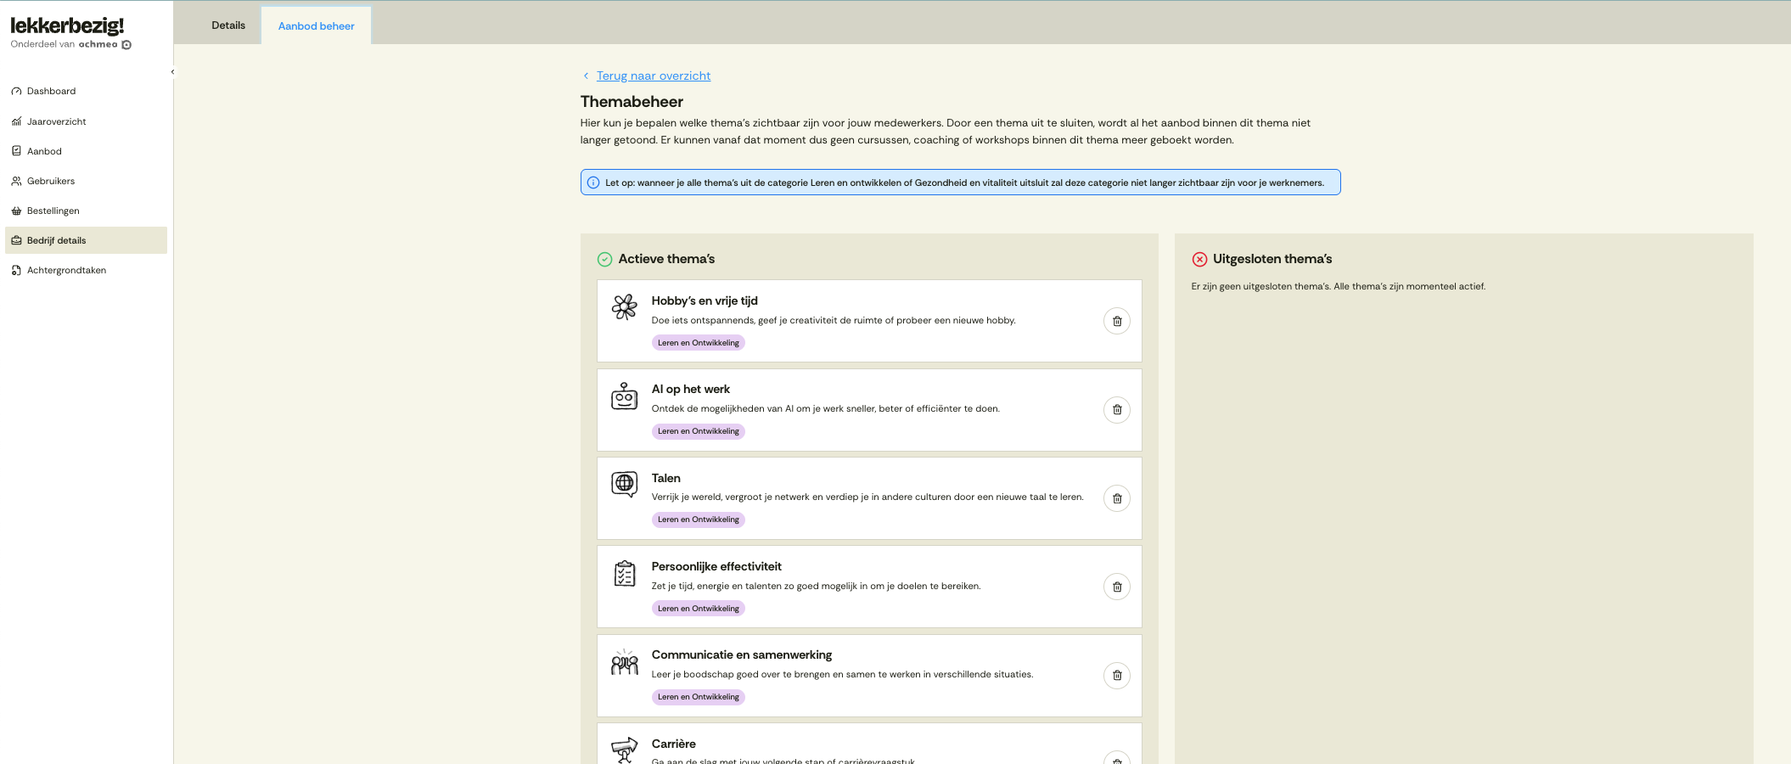Screen dimensions: 1791x764
Task: Open Achtergrondtaken in the sidebar
Action: click(86, 270)
